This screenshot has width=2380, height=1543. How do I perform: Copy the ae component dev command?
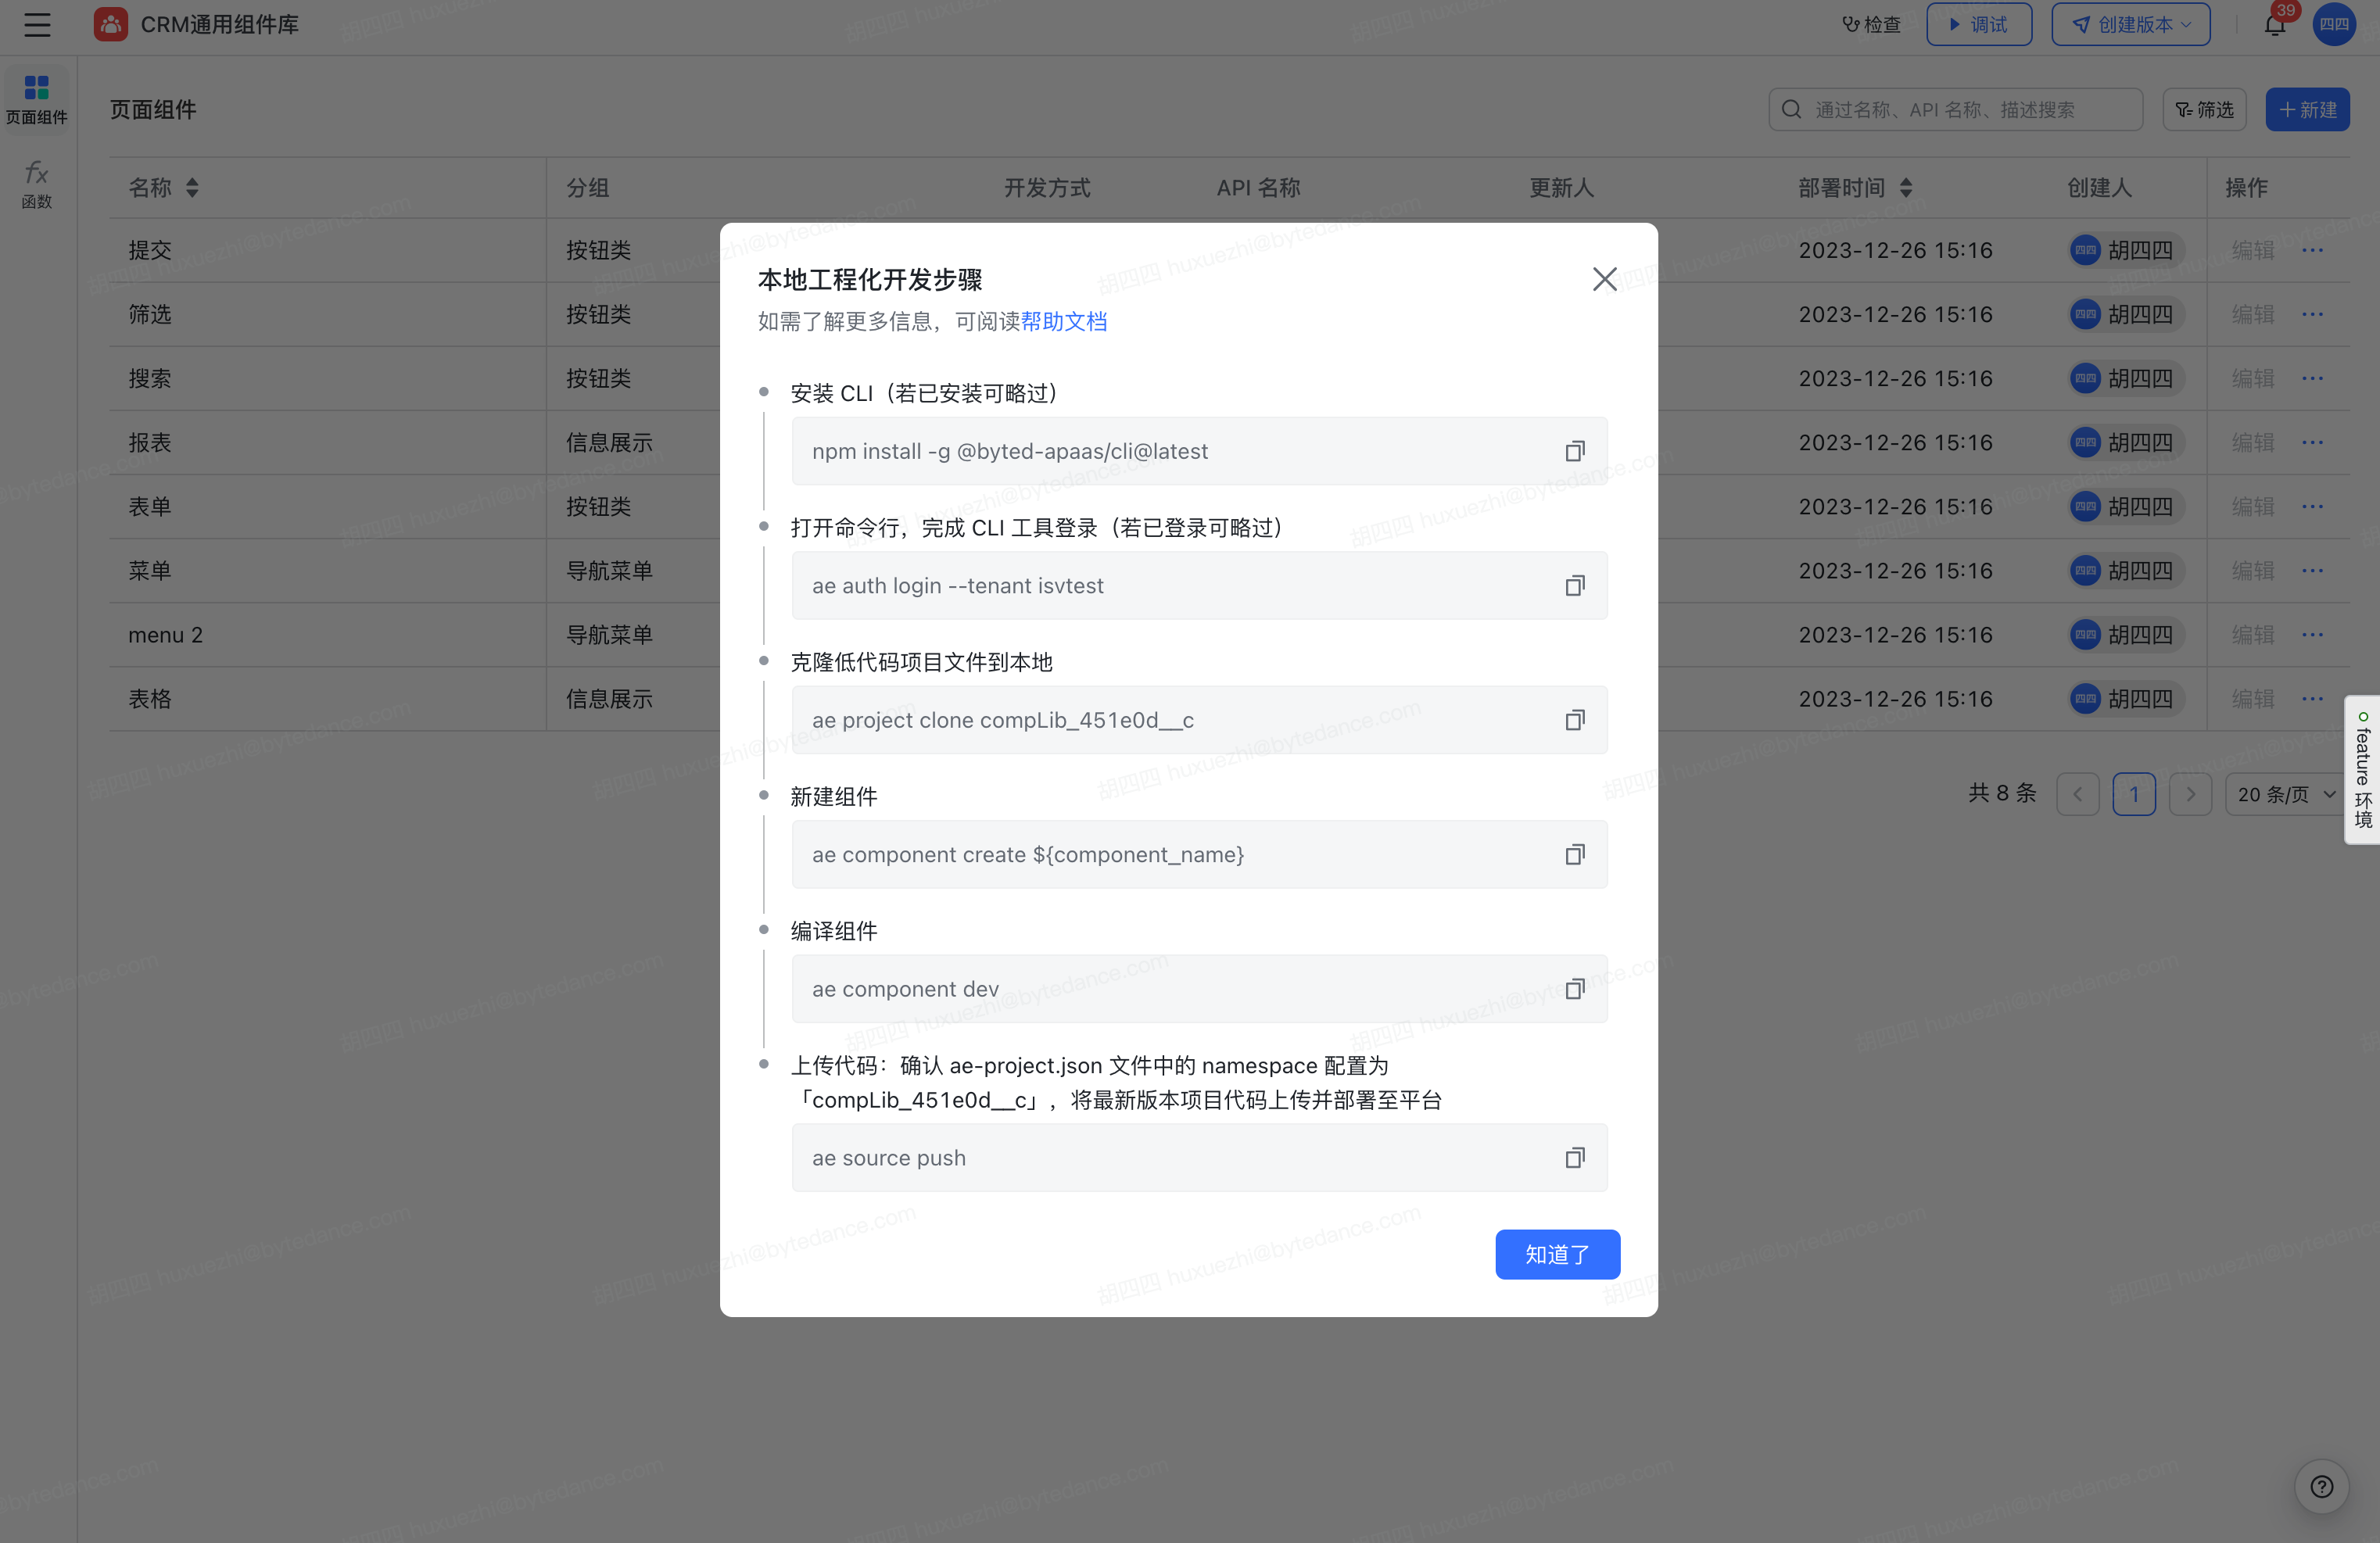coord(1574,989)
